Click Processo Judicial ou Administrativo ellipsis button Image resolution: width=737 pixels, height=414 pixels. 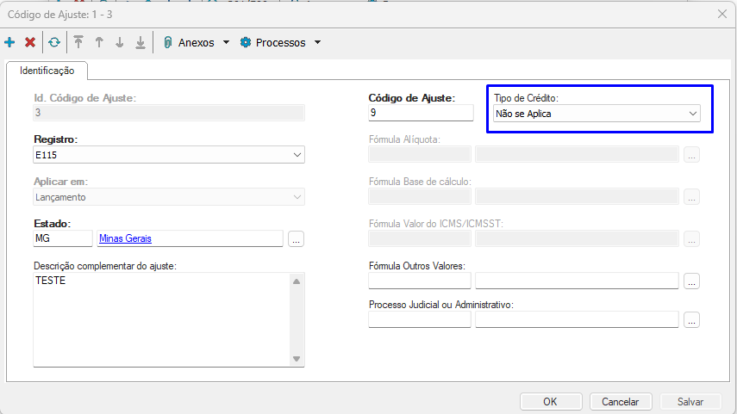(691, 319)
